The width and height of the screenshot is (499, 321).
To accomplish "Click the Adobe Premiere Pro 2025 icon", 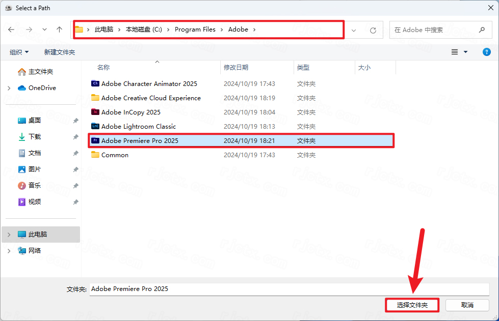I will coord(95,140).
